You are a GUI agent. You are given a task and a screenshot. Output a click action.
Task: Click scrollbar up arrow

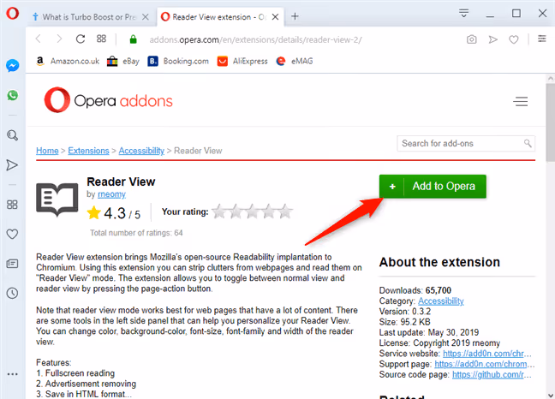point(551,79)
